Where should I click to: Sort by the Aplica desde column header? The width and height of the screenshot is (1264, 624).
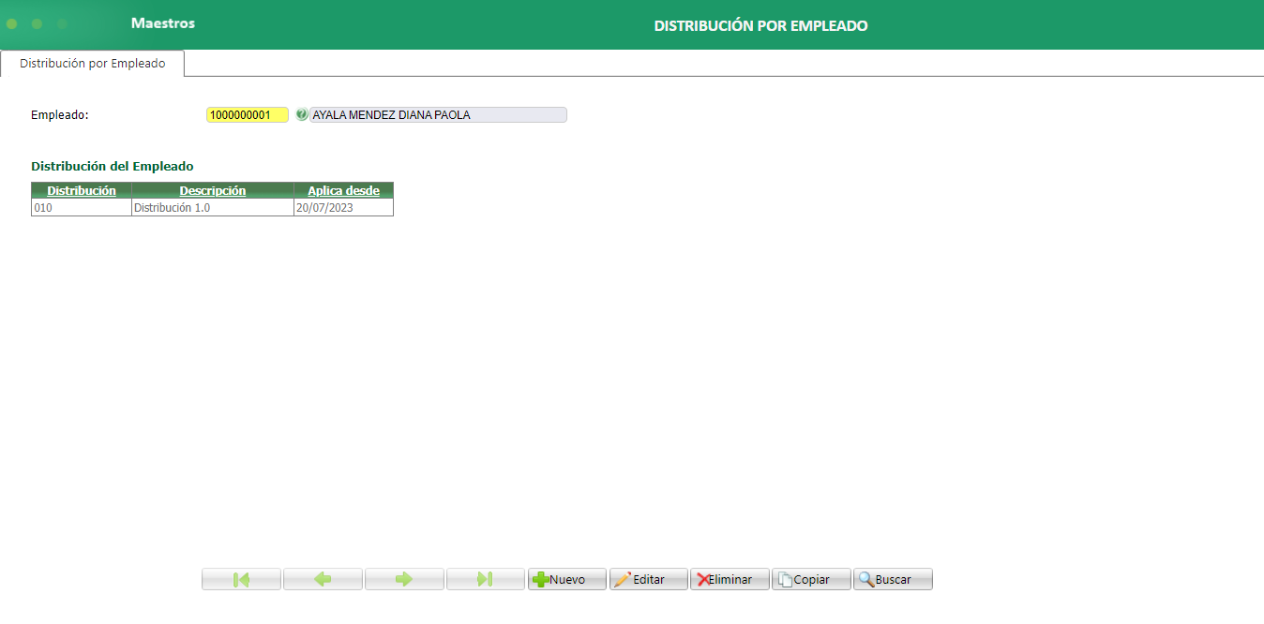pos(343,190)
